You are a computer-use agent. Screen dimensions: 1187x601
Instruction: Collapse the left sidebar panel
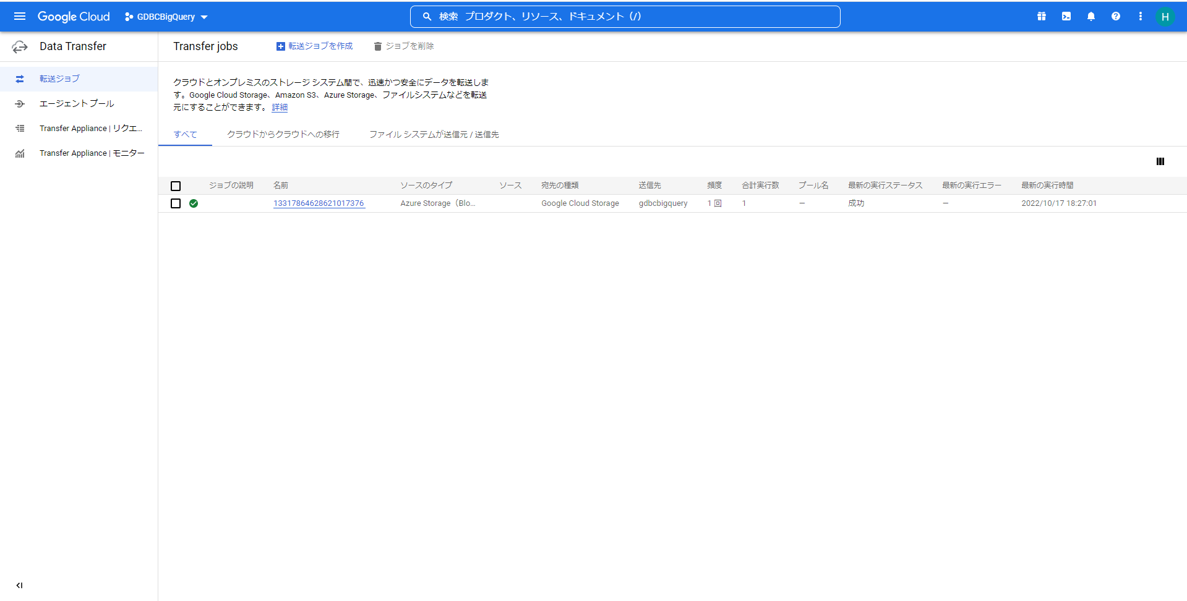(x=20, y=585)
